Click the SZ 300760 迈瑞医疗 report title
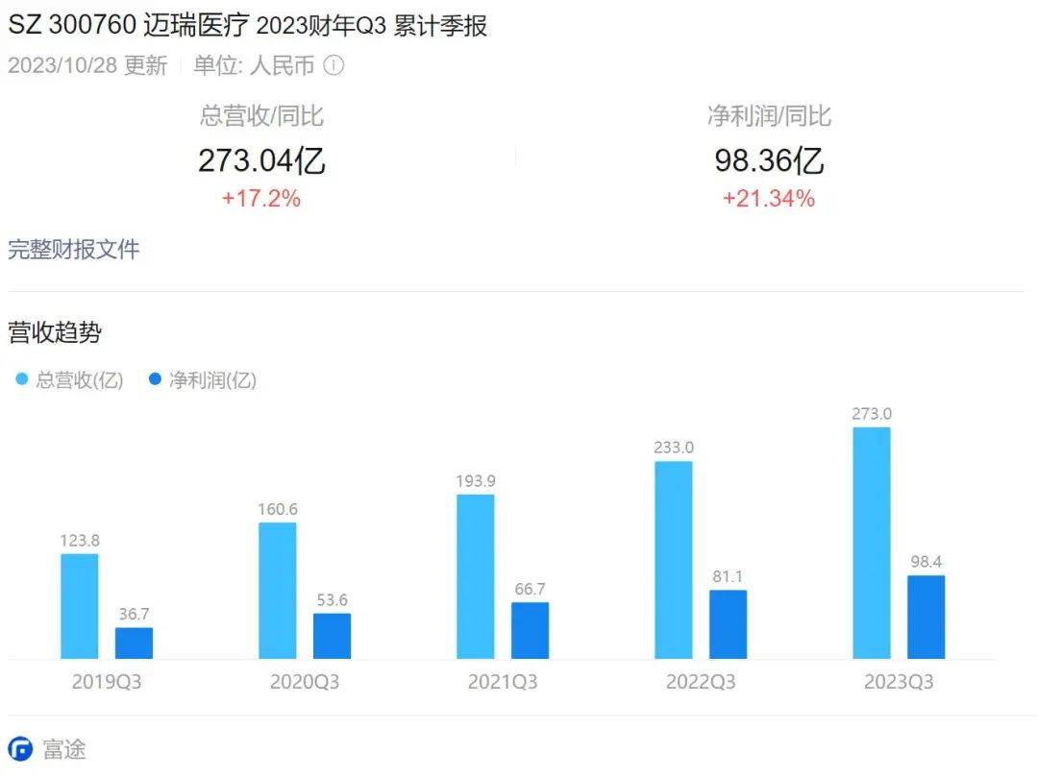 (x=247, y=25)
